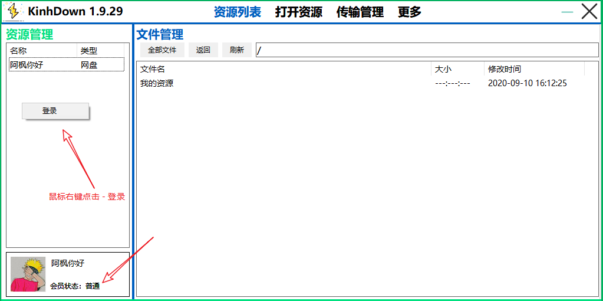Switch to the 资源列表 tab
Image resolution: width=603 pixels, height=301 pixels.
pyautogui.click(x=238, y=12)
